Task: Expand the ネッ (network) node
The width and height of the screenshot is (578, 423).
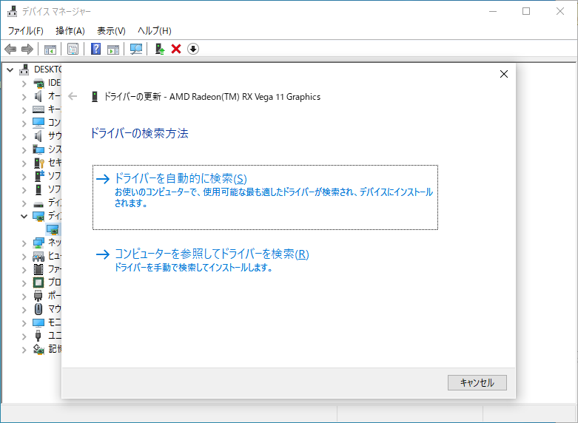Action: (x=24, y=243)
